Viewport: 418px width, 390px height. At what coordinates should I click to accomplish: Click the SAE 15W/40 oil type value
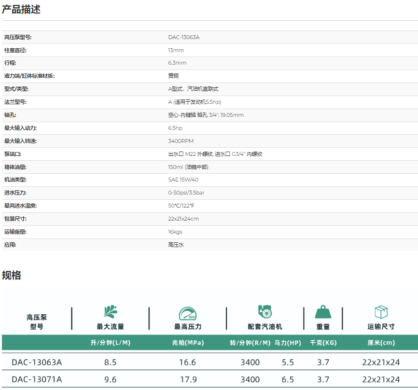[183, 180]
